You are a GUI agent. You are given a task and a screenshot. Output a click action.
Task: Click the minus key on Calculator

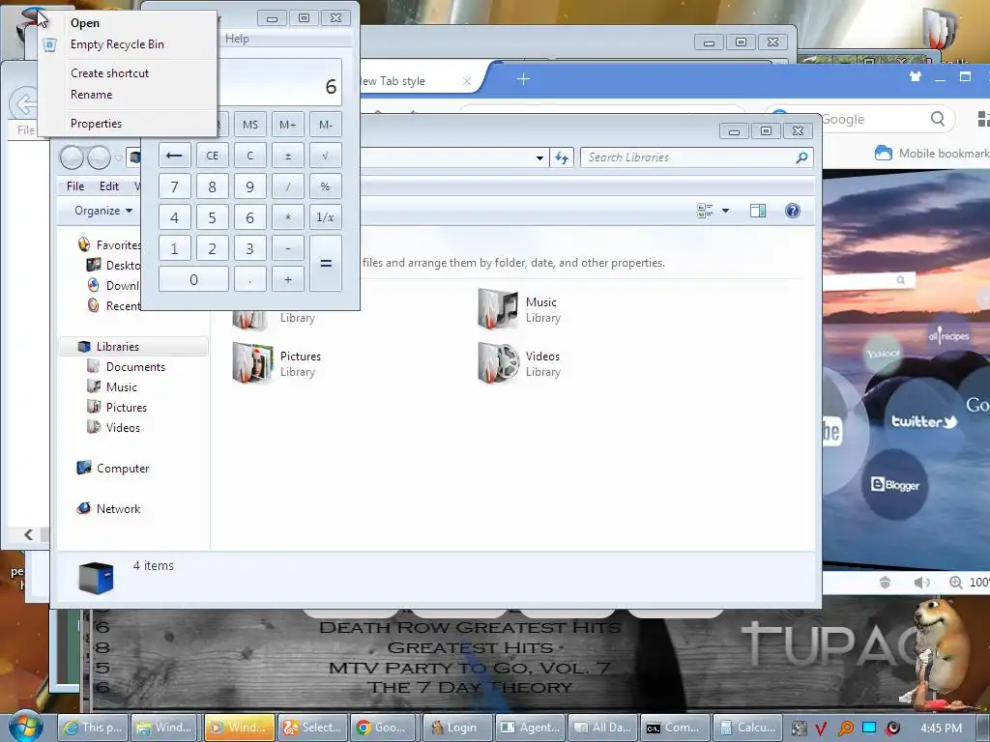[x=288, y=248]
